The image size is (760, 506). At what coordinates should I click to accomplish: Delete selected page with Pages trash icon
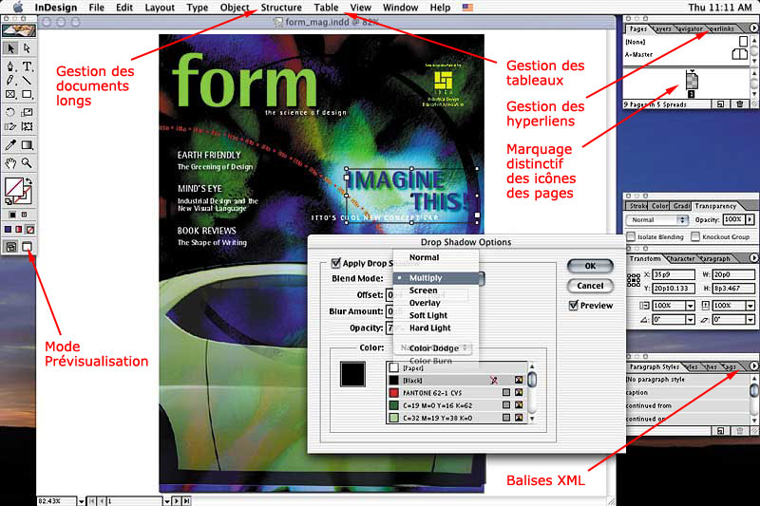740,104
